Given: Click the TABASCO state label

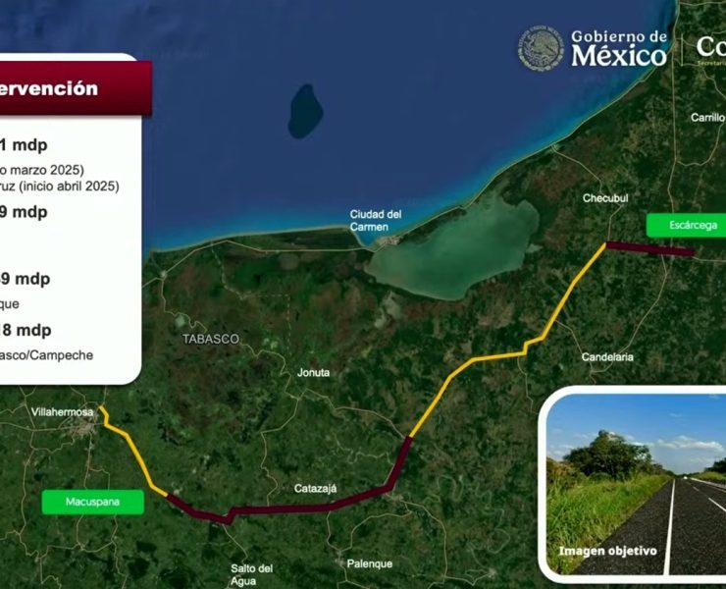Looking at the screenshot, I should click(x=210, y=339).
